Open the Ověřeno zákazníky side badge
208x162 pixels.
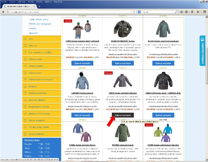202,51
